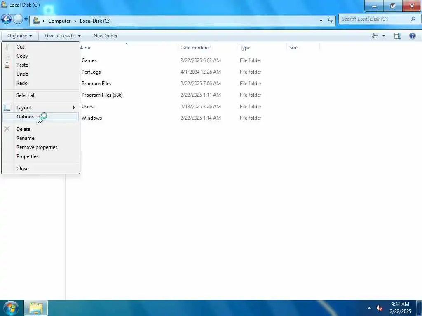Open Help with the question mark icon
Image resolution: width=422 pixels, height=316 pixels.
(x=412, y=36)
